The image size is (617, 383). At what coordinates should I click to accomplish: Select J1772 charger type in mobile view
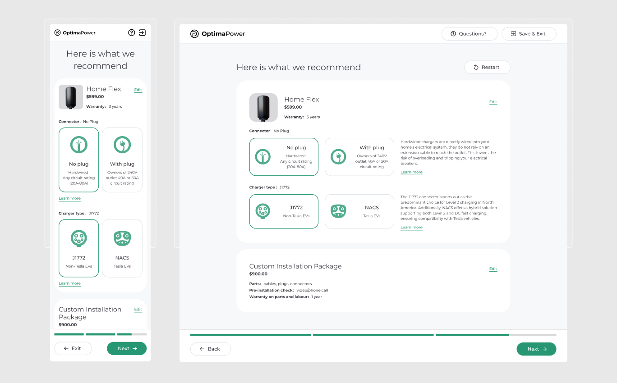tap(79, 248)
